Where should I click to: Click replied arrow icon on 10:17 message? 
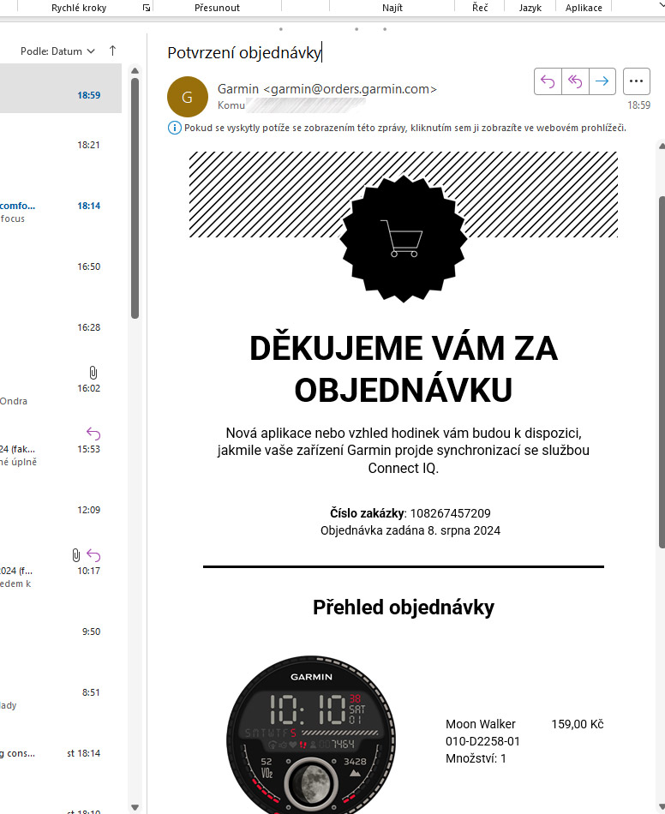click(93, 555)
